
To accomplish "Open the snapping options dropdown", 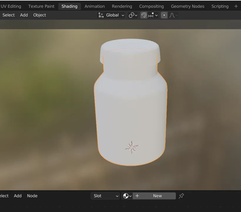I will click(153, 15).
